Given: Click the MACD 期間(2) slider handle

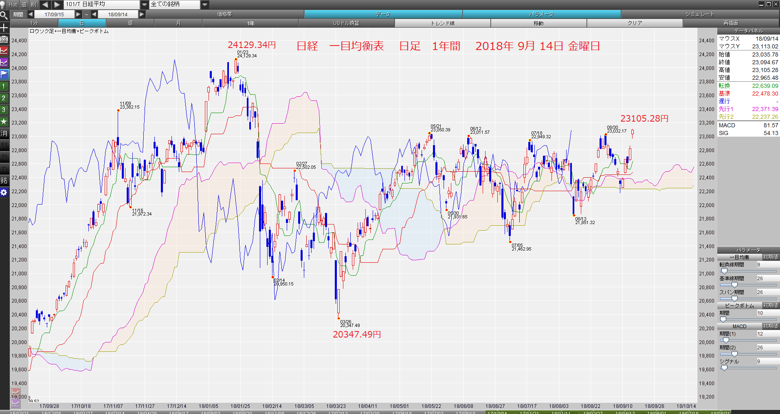Looking at the screenshot, I should click(734, 354).
